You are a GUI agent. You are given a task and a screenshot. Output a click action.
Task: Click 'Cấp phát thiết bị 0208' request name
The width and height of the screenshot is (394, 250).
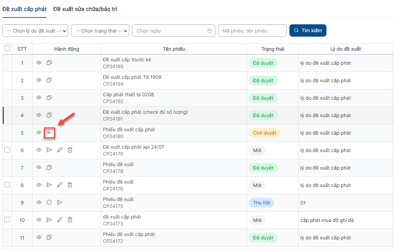128,95
